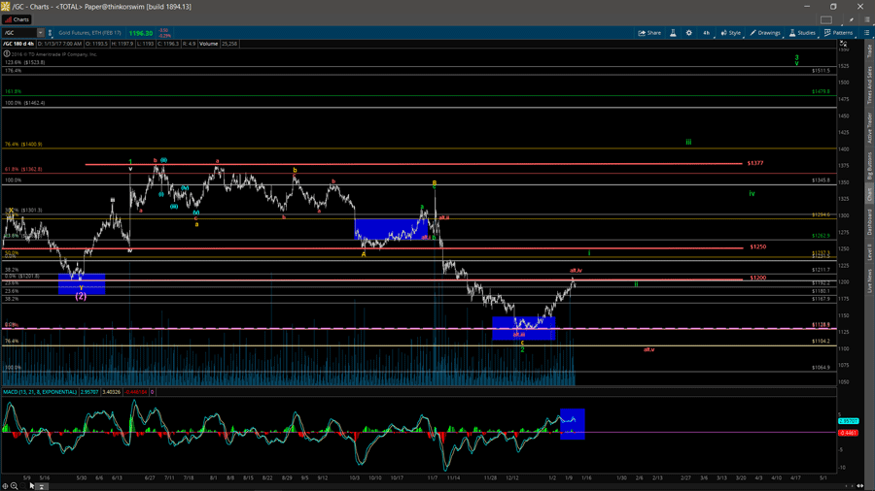Toggle the Trade side panel tab

tap(869, 51)
